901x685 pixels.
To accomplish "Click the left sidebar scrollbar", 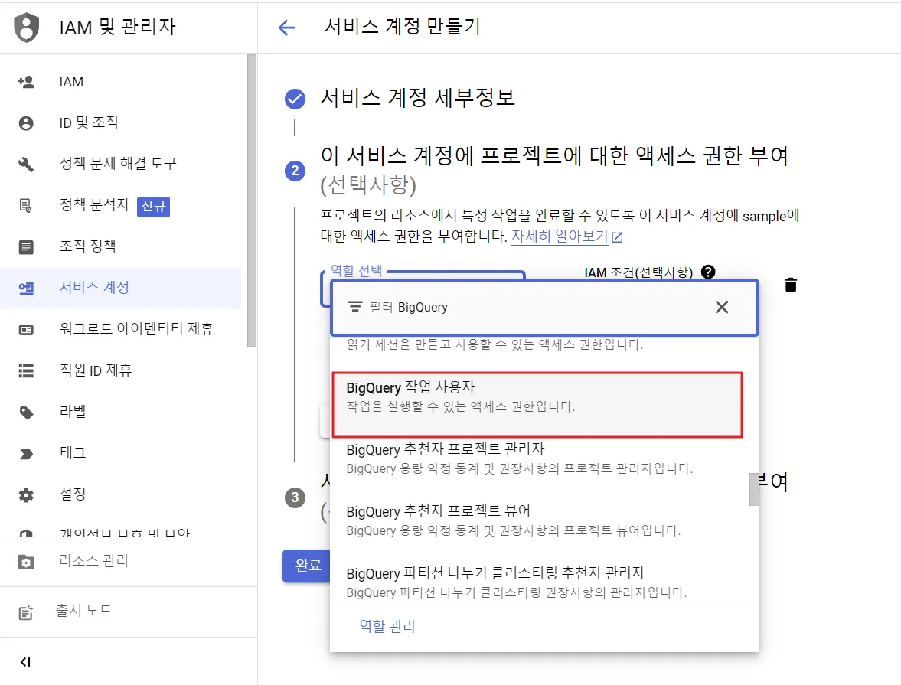I will (252, 201).
